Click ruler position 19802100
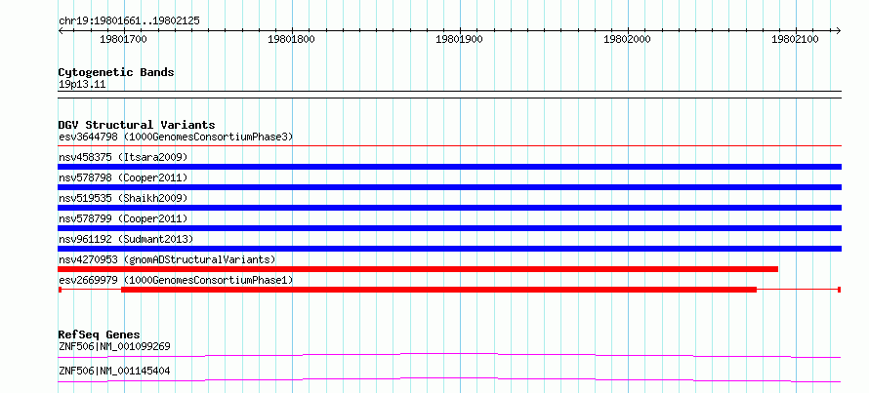The image size is (869, 393). click(x=795, y=40)
